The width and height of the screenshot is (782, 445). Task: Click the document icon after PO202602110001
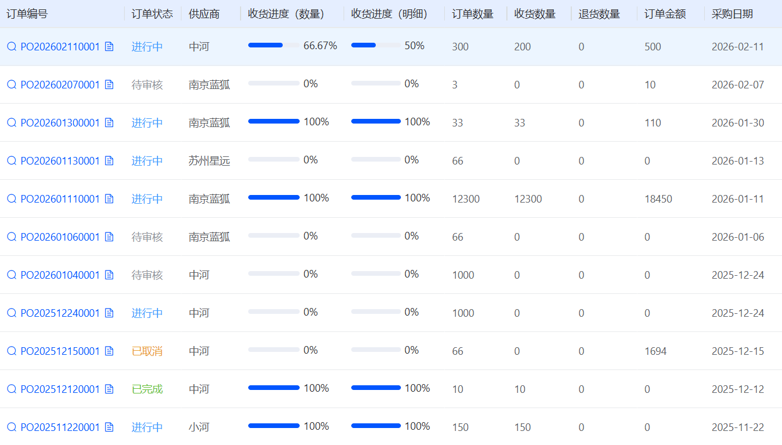click(109, 46)
